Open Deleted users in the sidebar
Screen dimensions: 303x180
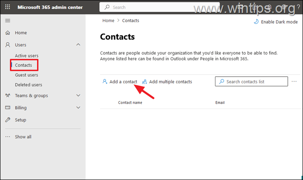(28, 85)
